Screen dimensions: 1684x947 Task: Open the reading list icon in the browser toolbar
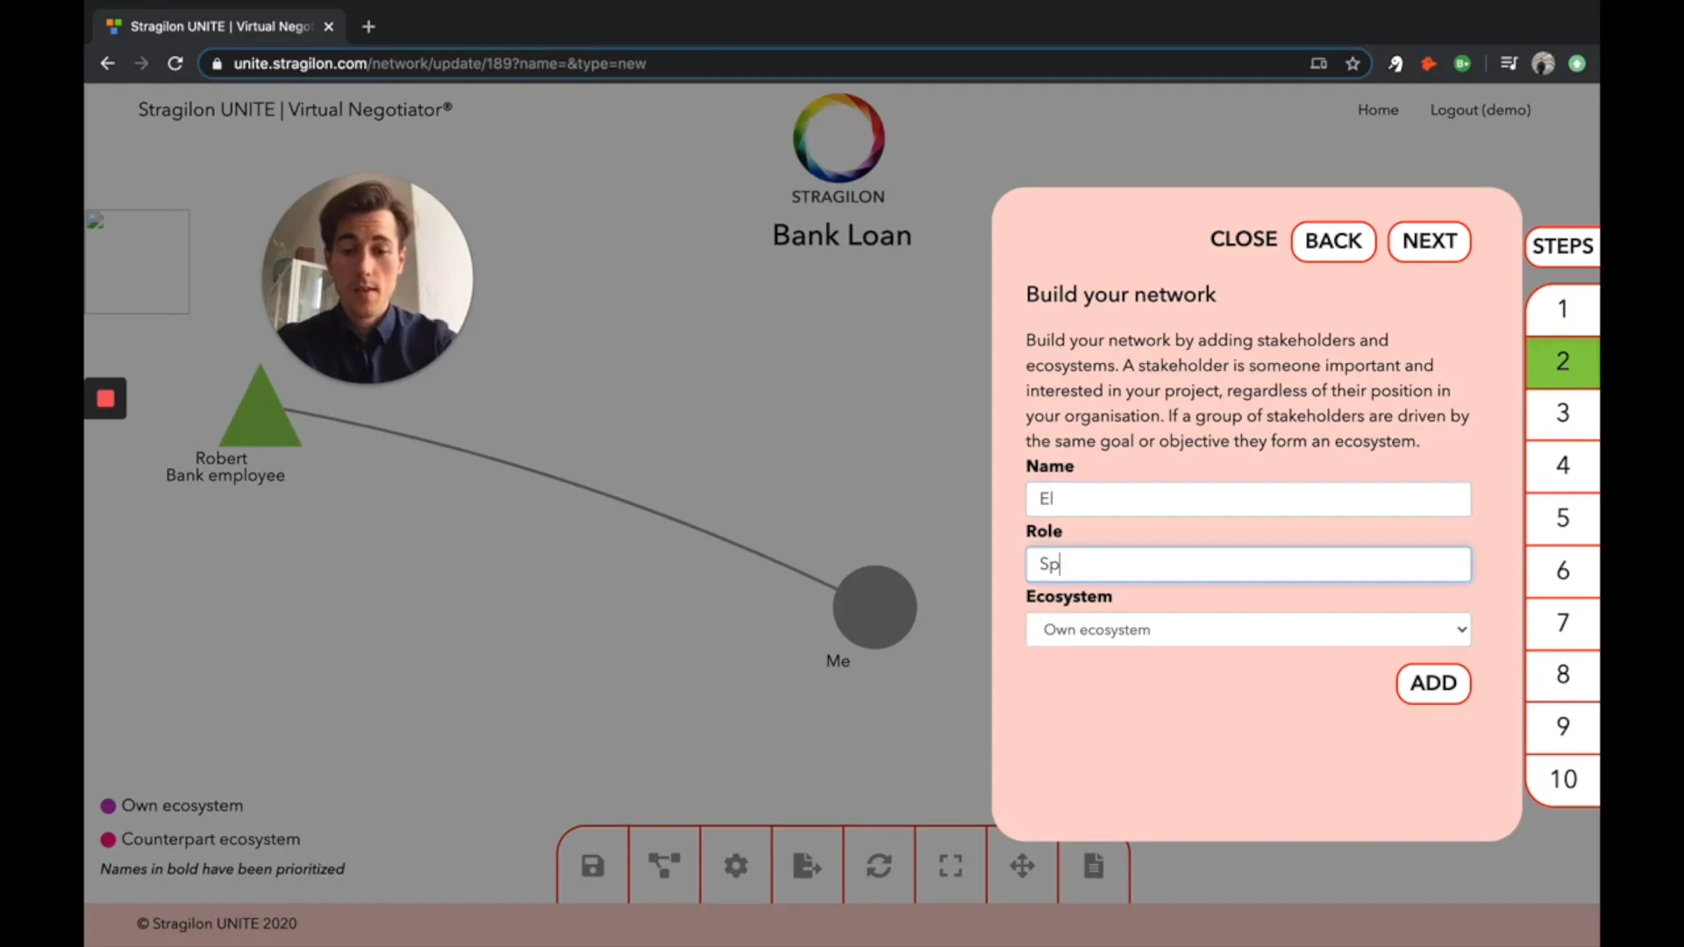point(1509,63)
